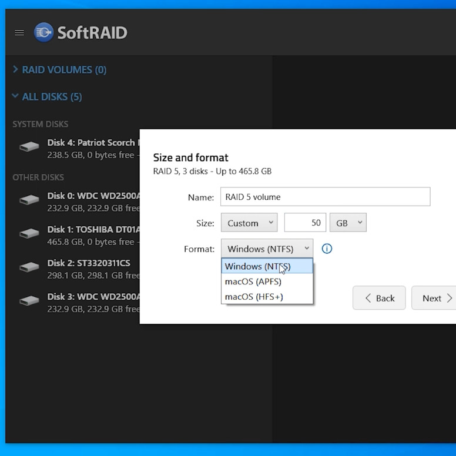Click the Disk 2 ST3320311CS drive icon

click(29, 267)
